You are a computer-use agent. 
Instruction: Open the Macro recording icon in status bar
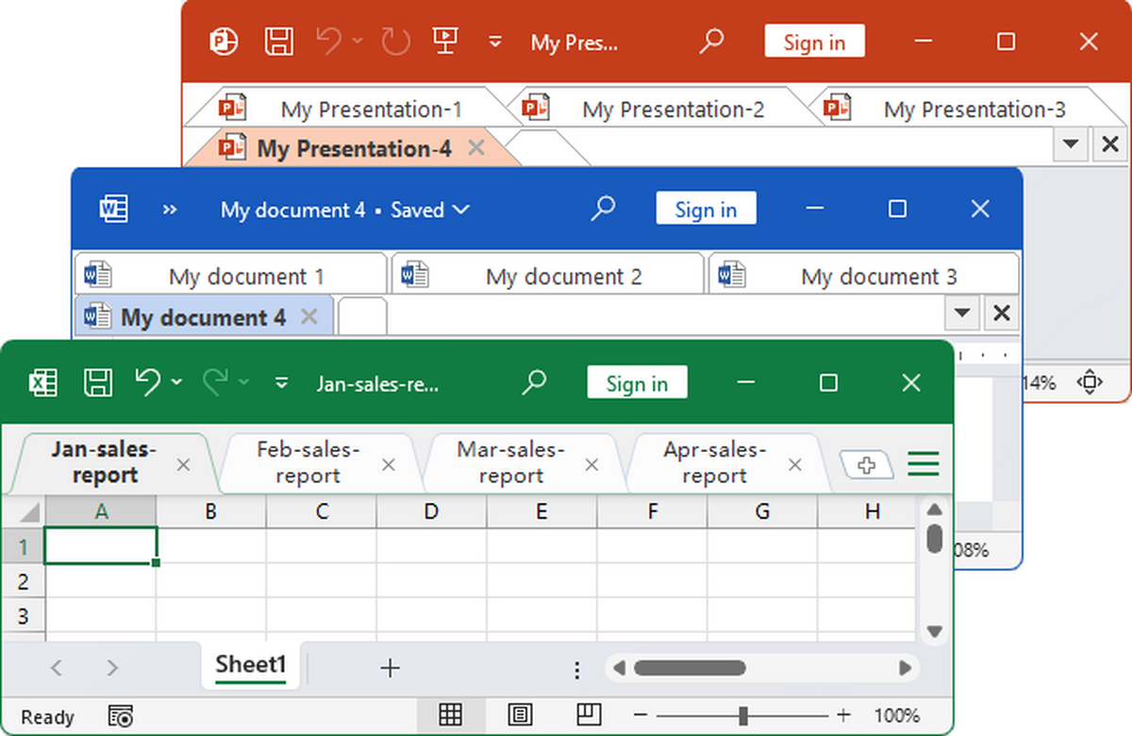click(x=121, y=716)
